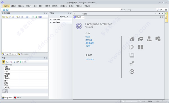Screen dimensions: 169x103
Task: Click the book document icon on start page
Action: (132, 55)
